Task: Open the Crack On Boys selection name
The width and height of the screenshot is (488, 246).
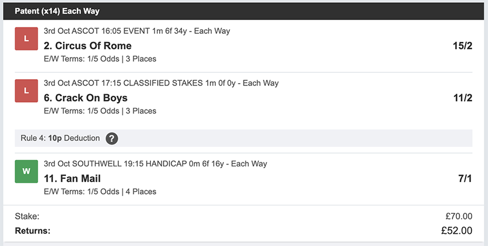Action: tap(86, 97)
